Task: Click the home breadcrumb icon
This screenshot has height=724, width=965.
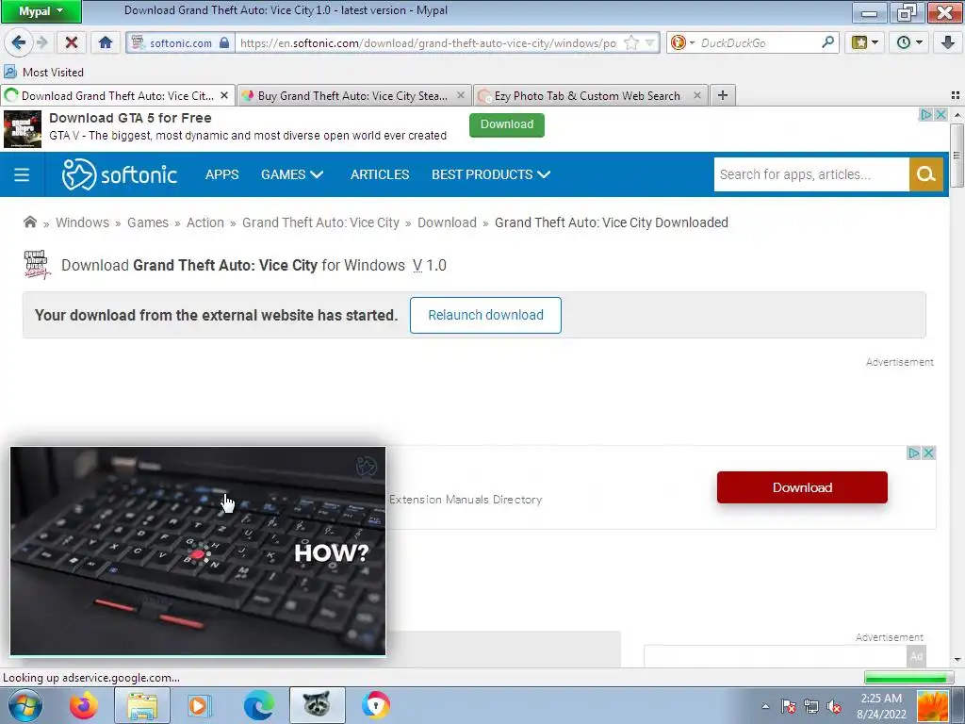Action: pyautogui.click(x=29, y=222)
